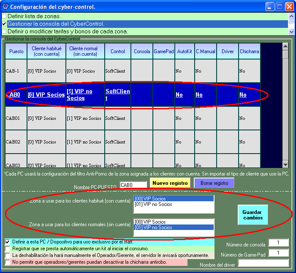Click the 'Nombre PC-PUESTO' input field
Screen dimensions: 296x273
pyautogui.click(x=133, y=185)
